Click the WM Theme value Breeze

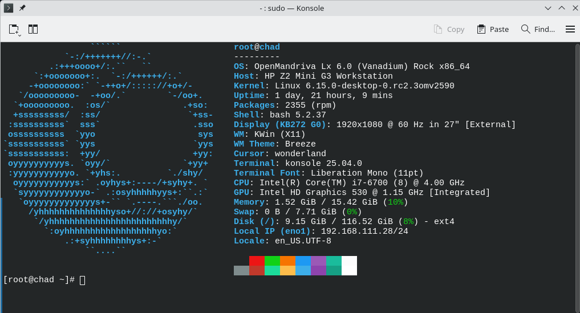click(301, 144)
